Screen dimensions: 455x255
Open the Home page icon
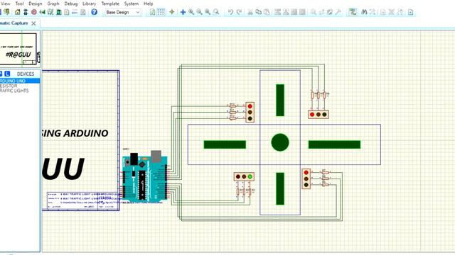point(17,12)
